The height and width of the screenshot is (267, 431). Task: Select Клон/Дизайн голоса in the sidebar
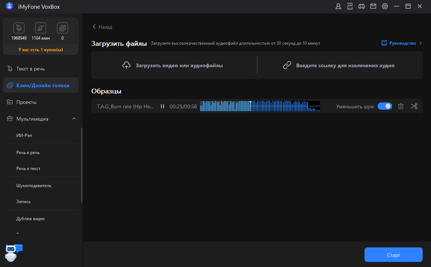(x=41, y=85)
